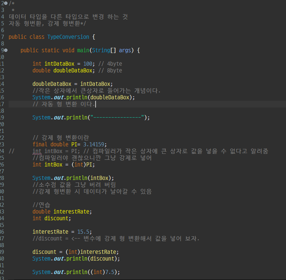Click the dashed string literal on line 19
Image resolution: width=286 pixels, height=280 pixels.
tap(118, 118)
